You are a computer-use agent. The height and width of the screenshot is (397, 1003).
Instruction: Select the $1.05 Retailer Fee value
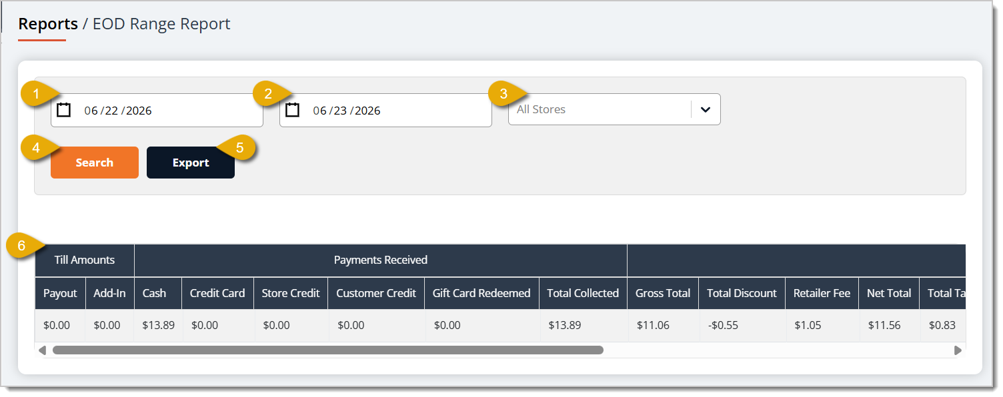(822, 326)
